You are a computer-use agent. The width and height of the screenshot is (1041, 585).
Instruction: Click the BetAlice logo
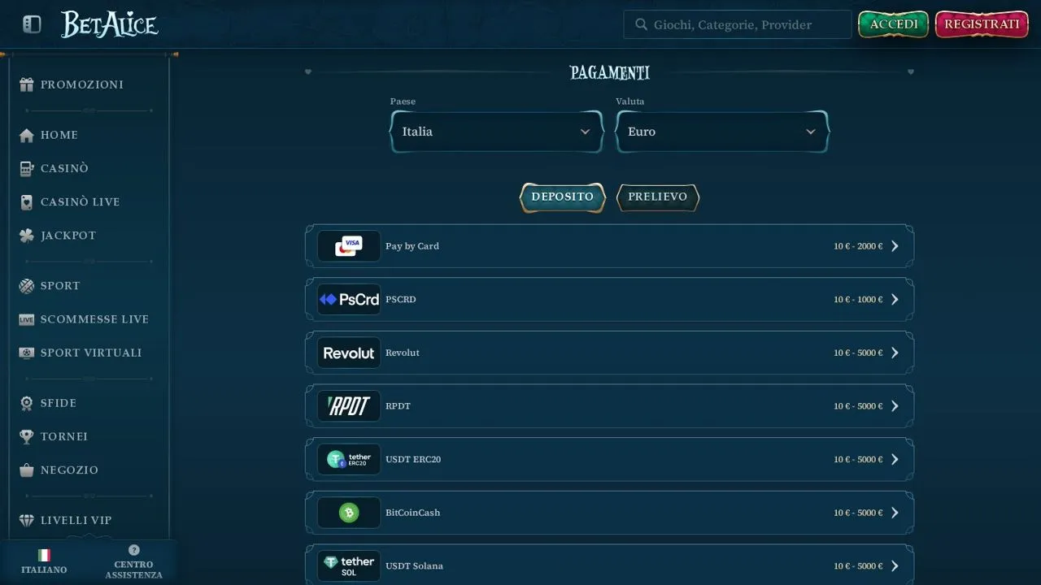110,24
